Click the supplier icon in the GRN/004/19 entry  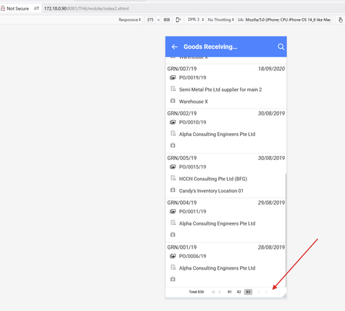coord(173,223)
